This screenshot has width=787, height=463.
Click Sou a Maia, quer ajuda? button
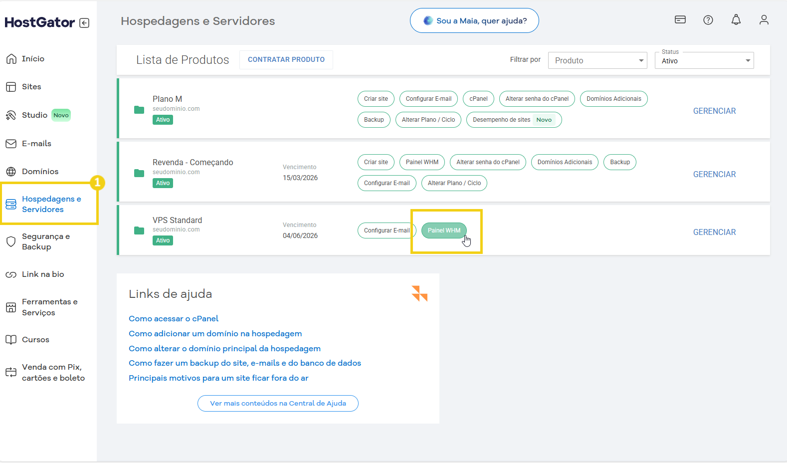pyautogui.click(x=474, y=20)
